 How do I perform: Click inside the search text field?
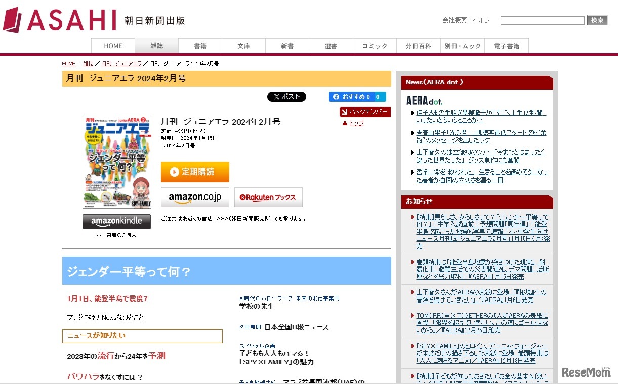542,20
